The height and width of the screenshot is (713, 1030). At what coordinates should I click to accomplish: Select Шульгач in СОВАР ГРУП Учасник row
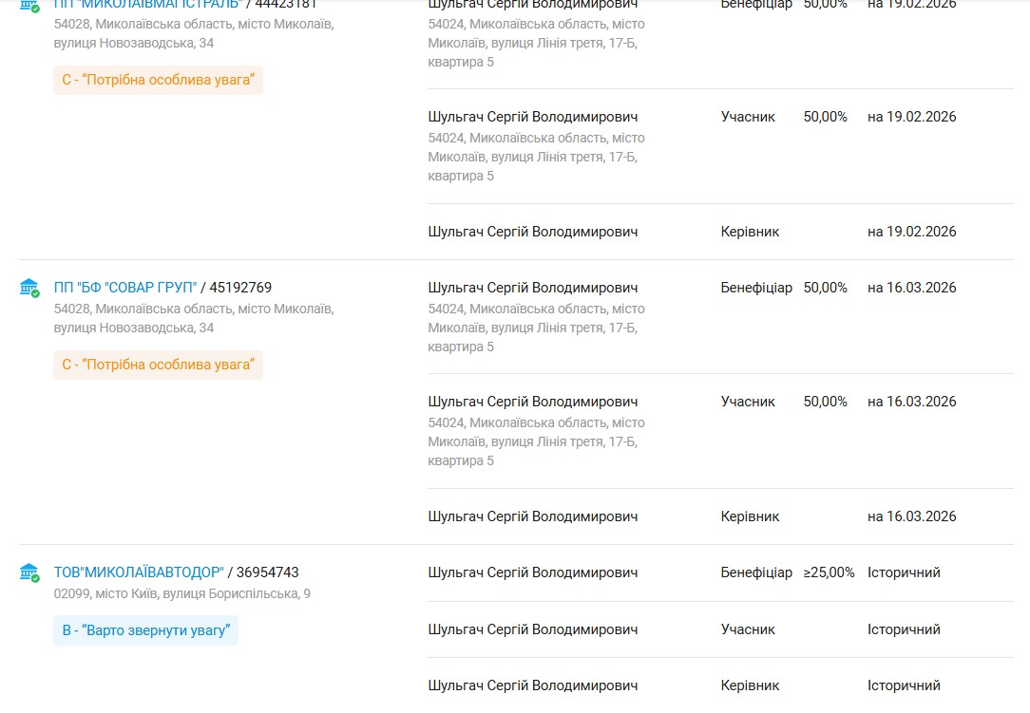pos(532,402)
